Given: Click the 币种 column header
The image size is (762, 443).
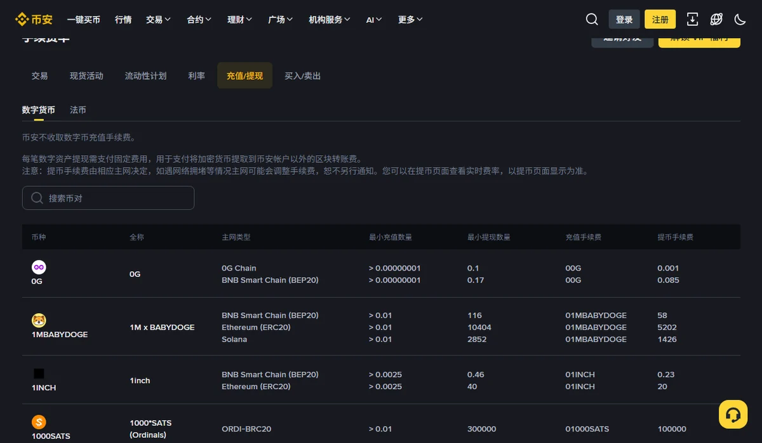Looking at the screenshot, I should (x=39, y=237).
